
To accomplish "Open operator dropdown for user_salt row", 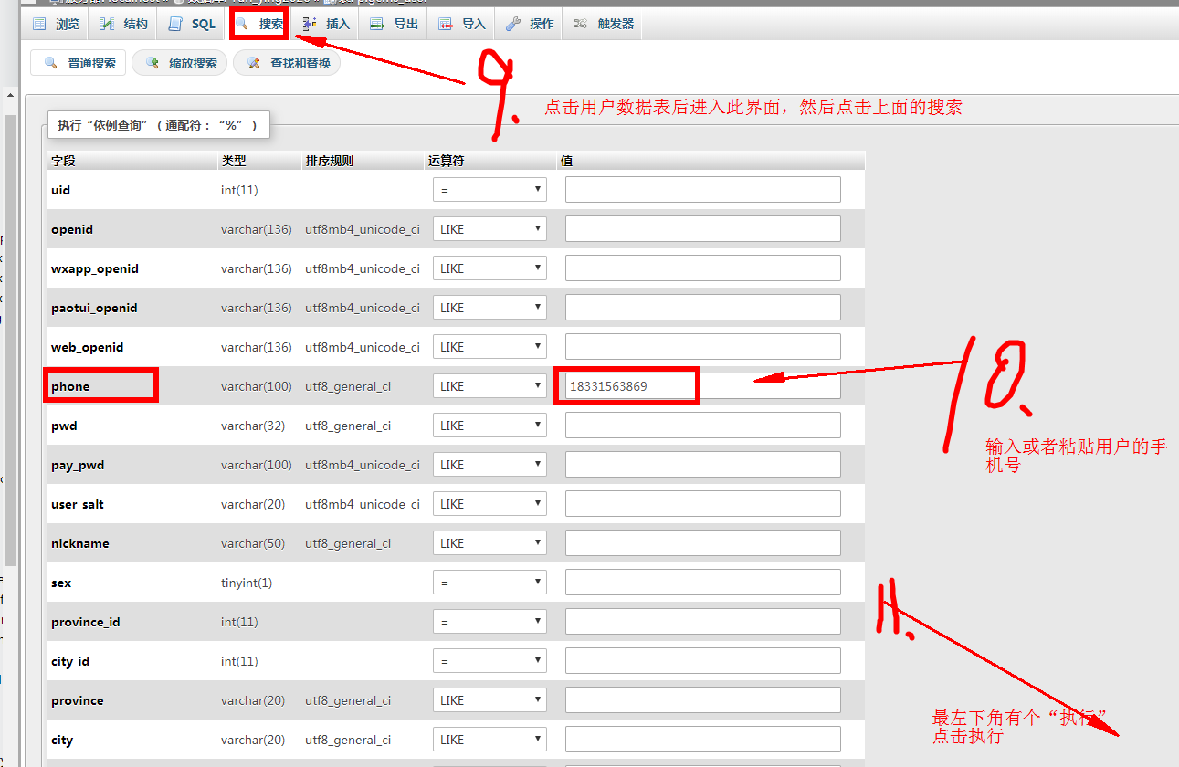I will point(489,504).
